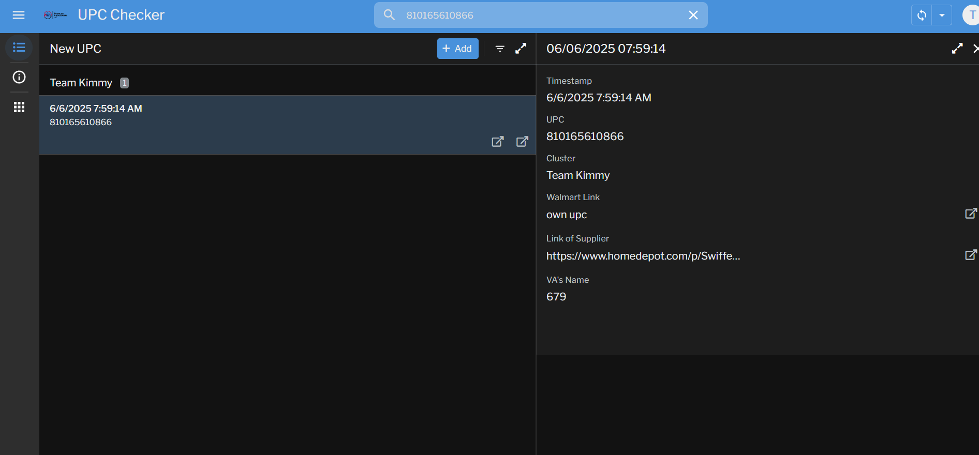Open the user profile avatar
The width and height of the screenshot is (979, 455).
coord(971,15)
